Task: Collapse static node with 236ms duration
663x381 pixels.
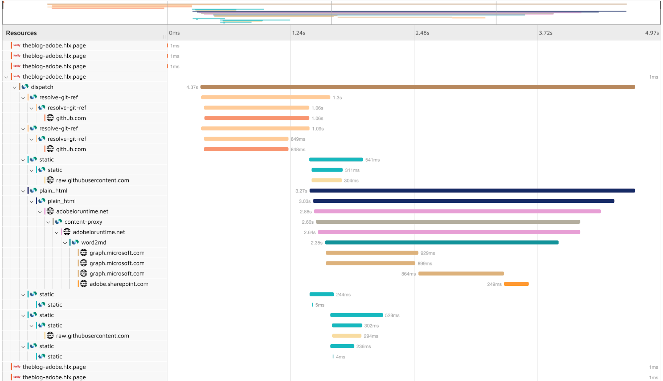Action: coord(23,346)
